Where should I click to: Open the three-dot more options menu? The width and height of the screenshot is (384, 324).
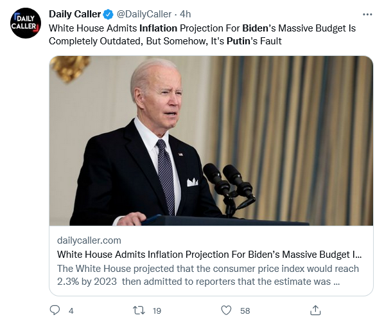367,15
